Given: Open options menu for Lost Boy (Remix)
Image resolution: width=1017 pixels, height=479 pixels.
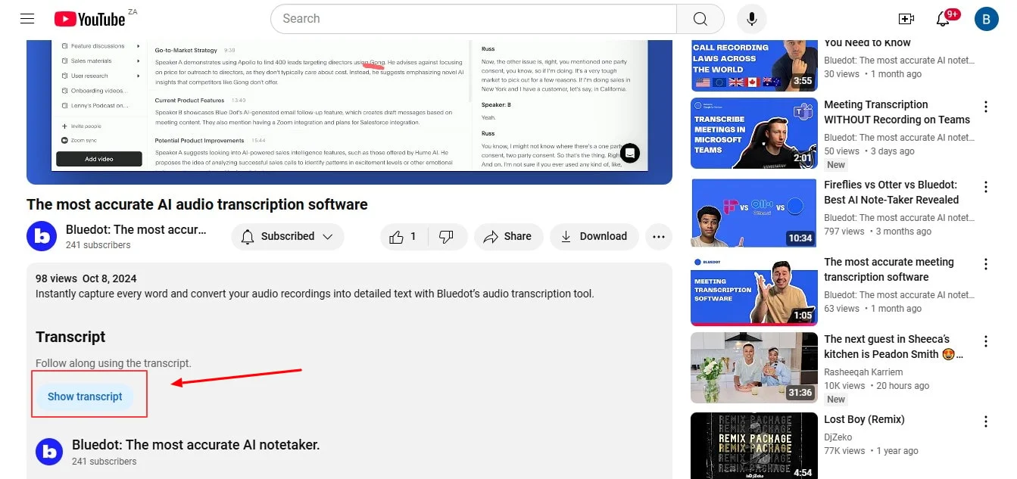Looking at the screenshot, I should pyautogui.click(x=986, y=421).
